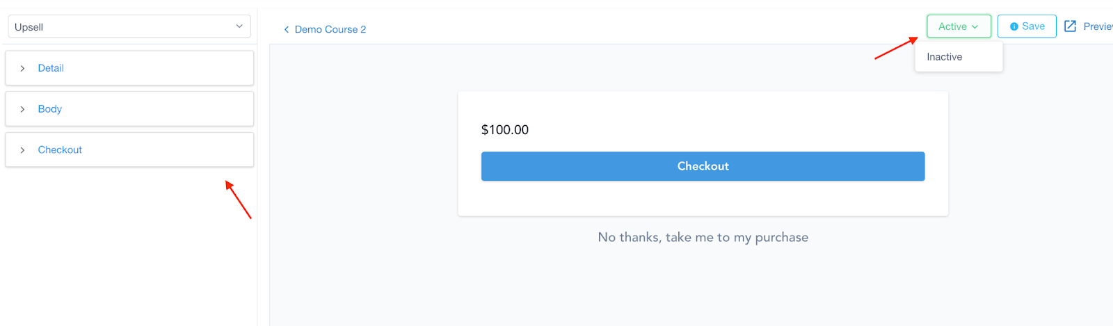
Task: Click 'No thanks, take me to my purchase'
Action: pyautogui.click(x=703, y=237)
